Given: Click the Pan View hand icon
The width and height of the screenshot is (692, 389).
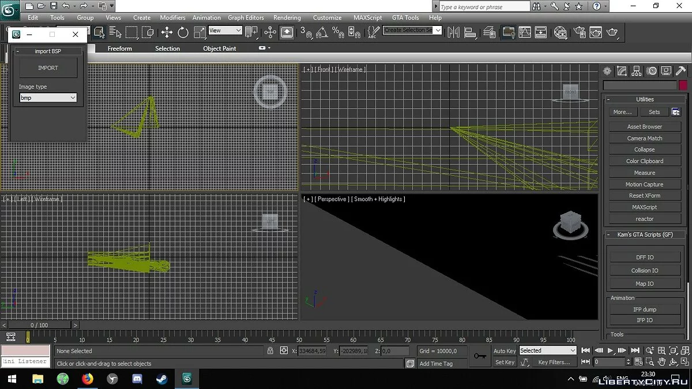Looking at the screenshot, I should [x=662, y=362].
